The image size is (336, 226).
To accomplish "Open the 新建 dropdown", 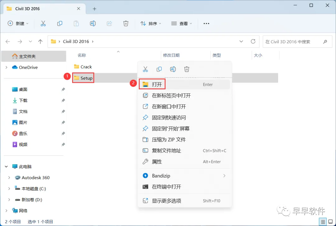I will click(x=18, y=23).
